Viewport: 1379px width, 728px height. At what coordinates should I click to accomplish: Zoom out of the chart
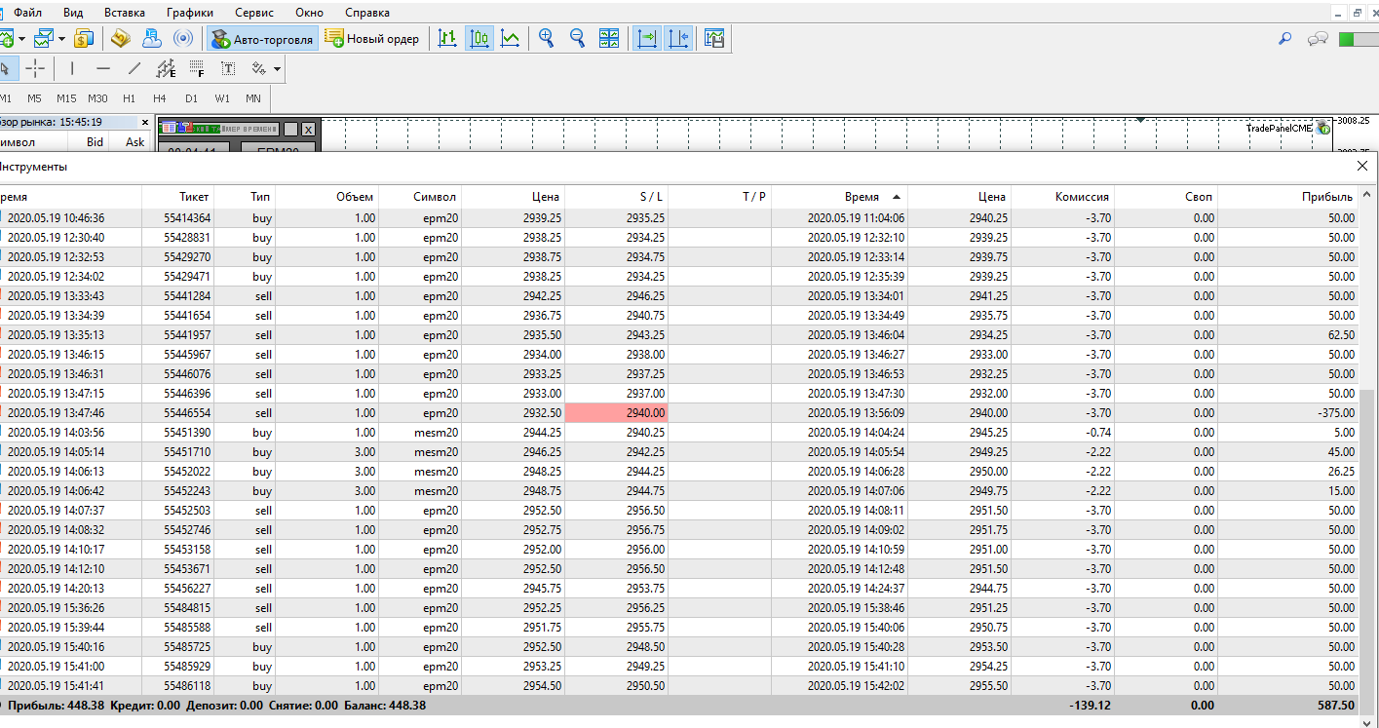click(578, 39)
